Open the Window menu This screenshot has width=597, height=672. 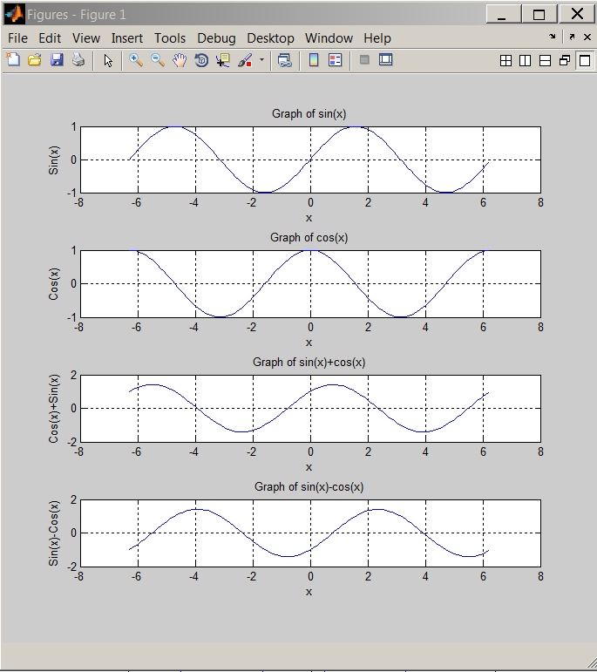point(329,38)
